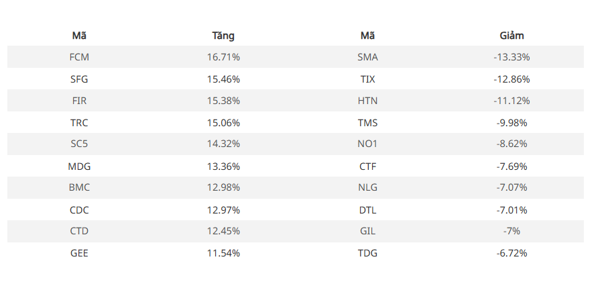
Task: Click the TRC ticker cell
Action: tap(79, 123)
